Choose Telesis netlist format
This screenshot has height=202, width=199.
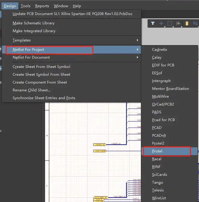pyautogui.click(x=170, y=190)
